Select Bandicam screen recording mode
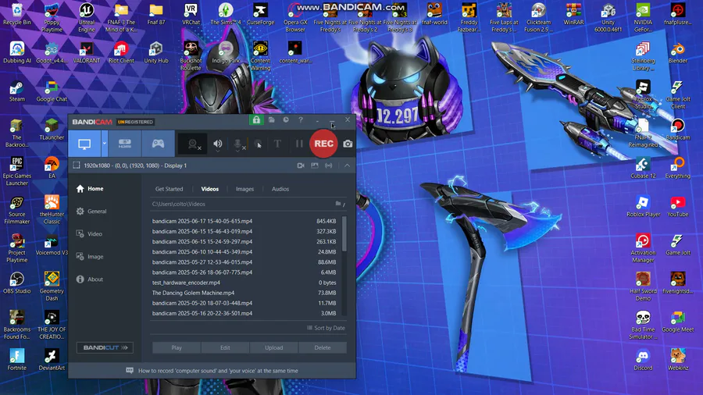The image size is (703, 395). coord(84,144)
